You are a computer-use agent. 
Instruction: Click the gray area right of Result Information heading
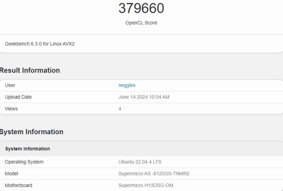click(x=171, y=70)
